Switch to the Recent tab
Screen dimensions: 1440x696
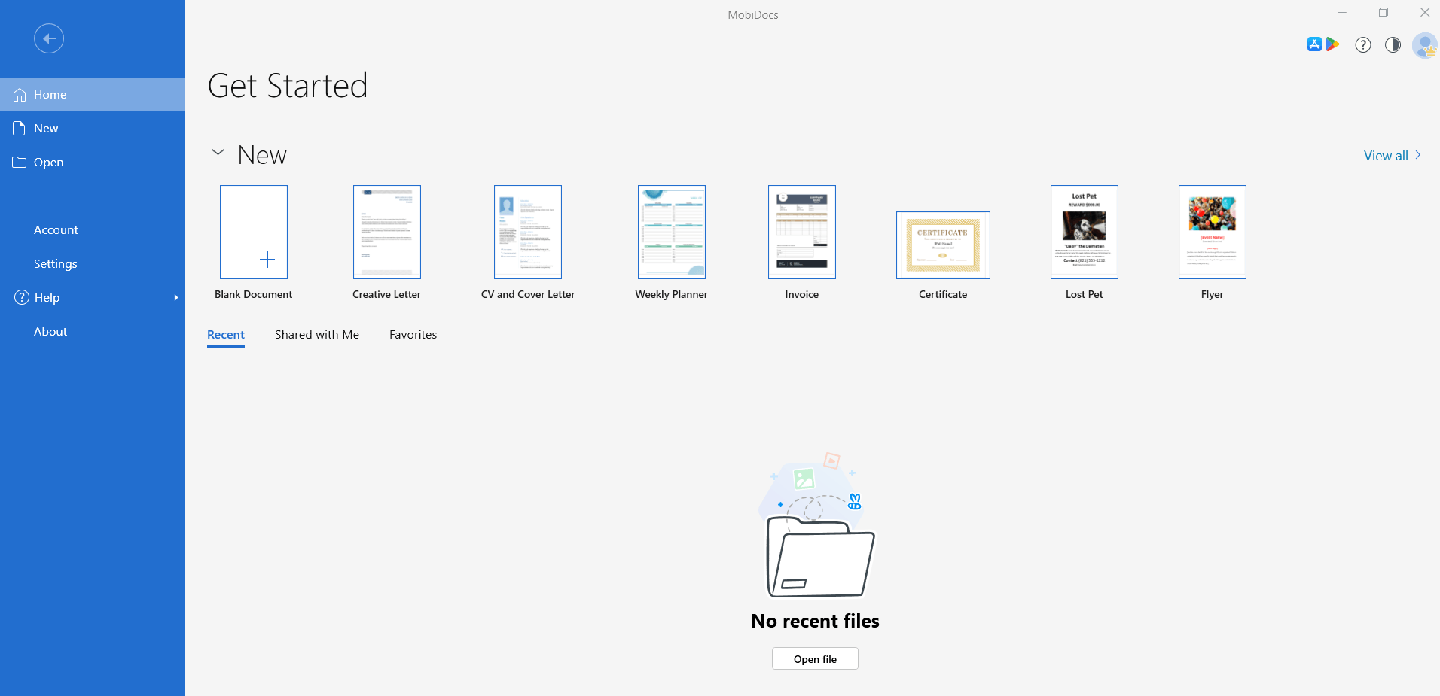[226, 335]
